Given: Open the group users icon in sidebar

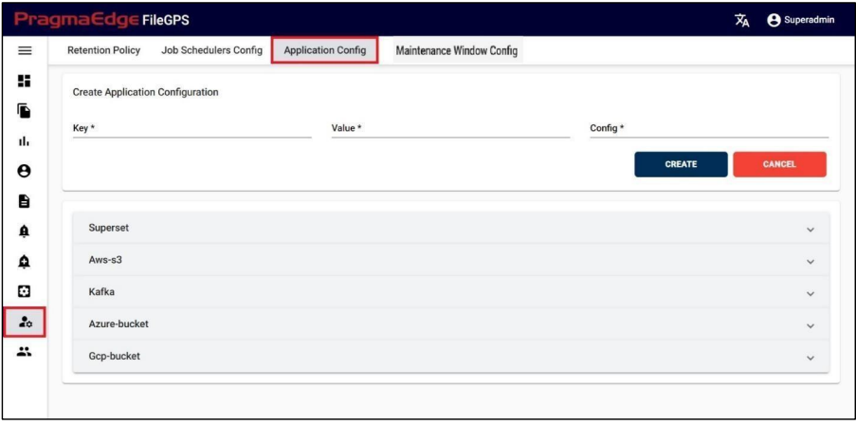Looking at the screenshot, I should click(x=24, y=352).
